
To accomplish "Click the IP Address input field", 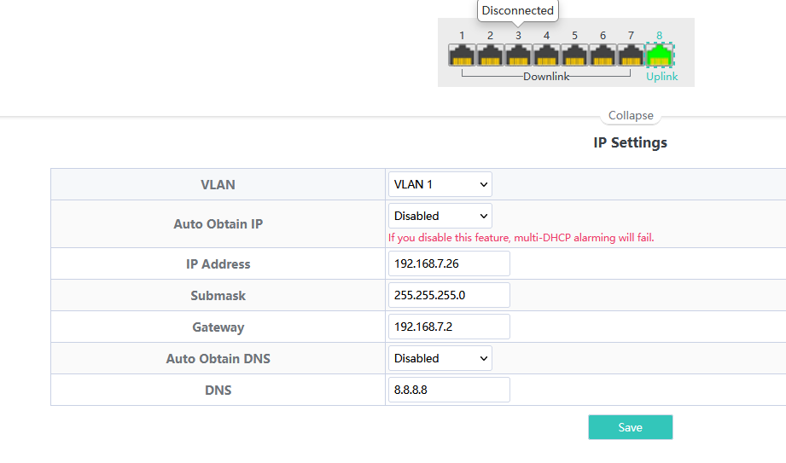I will pos(449,263).
